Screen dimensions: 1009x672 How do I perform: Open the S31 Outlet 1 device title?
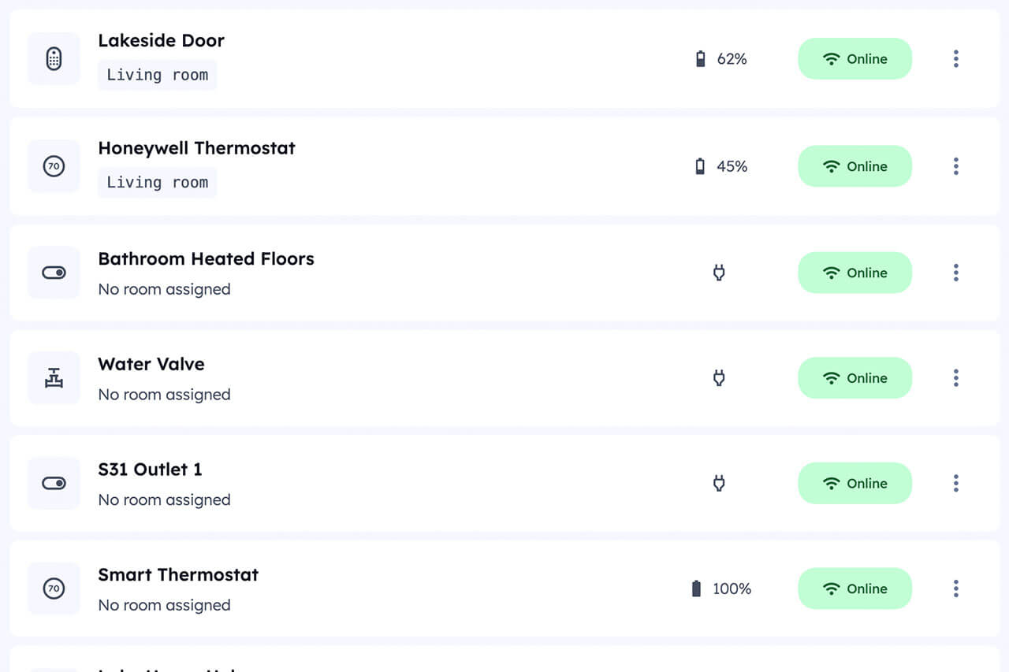pos(150,470)
